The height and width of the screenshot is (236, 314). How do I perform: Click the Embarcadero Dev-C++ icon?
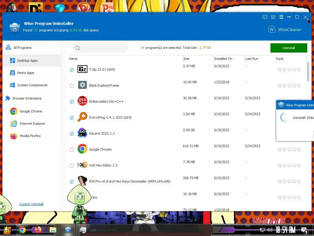(82, 101)
